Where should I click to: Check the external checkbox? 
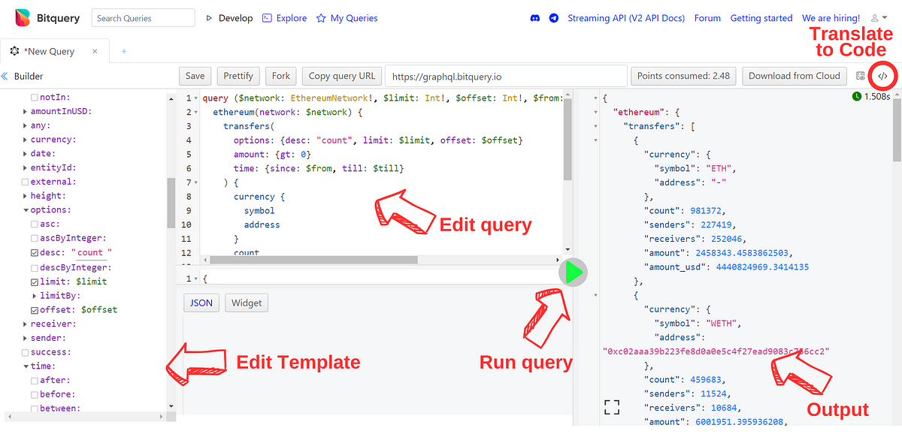coord(25,182)
